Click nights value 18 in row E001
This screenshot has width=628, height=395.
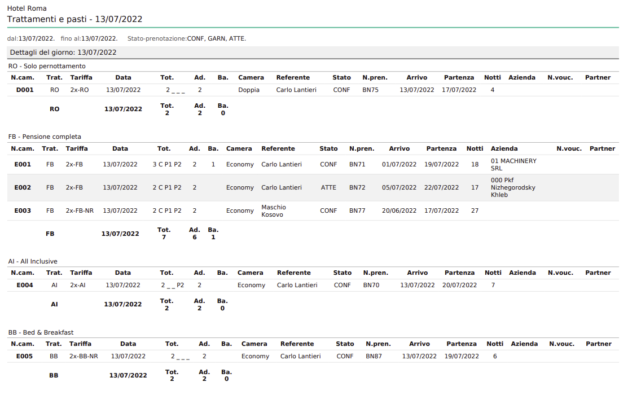(x=475, y=165)
